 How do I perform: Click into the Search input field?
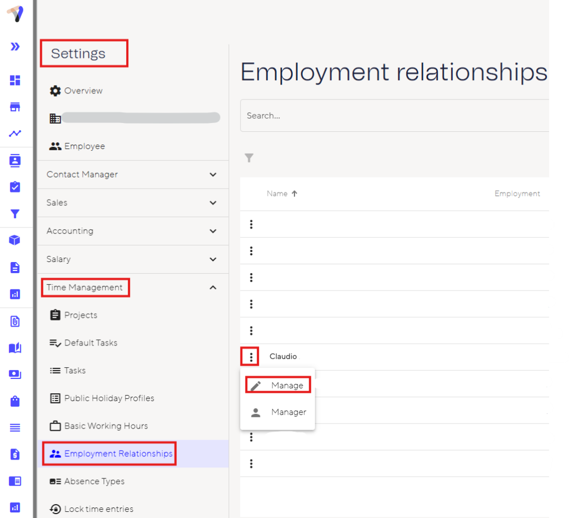[x=389, y=116]
